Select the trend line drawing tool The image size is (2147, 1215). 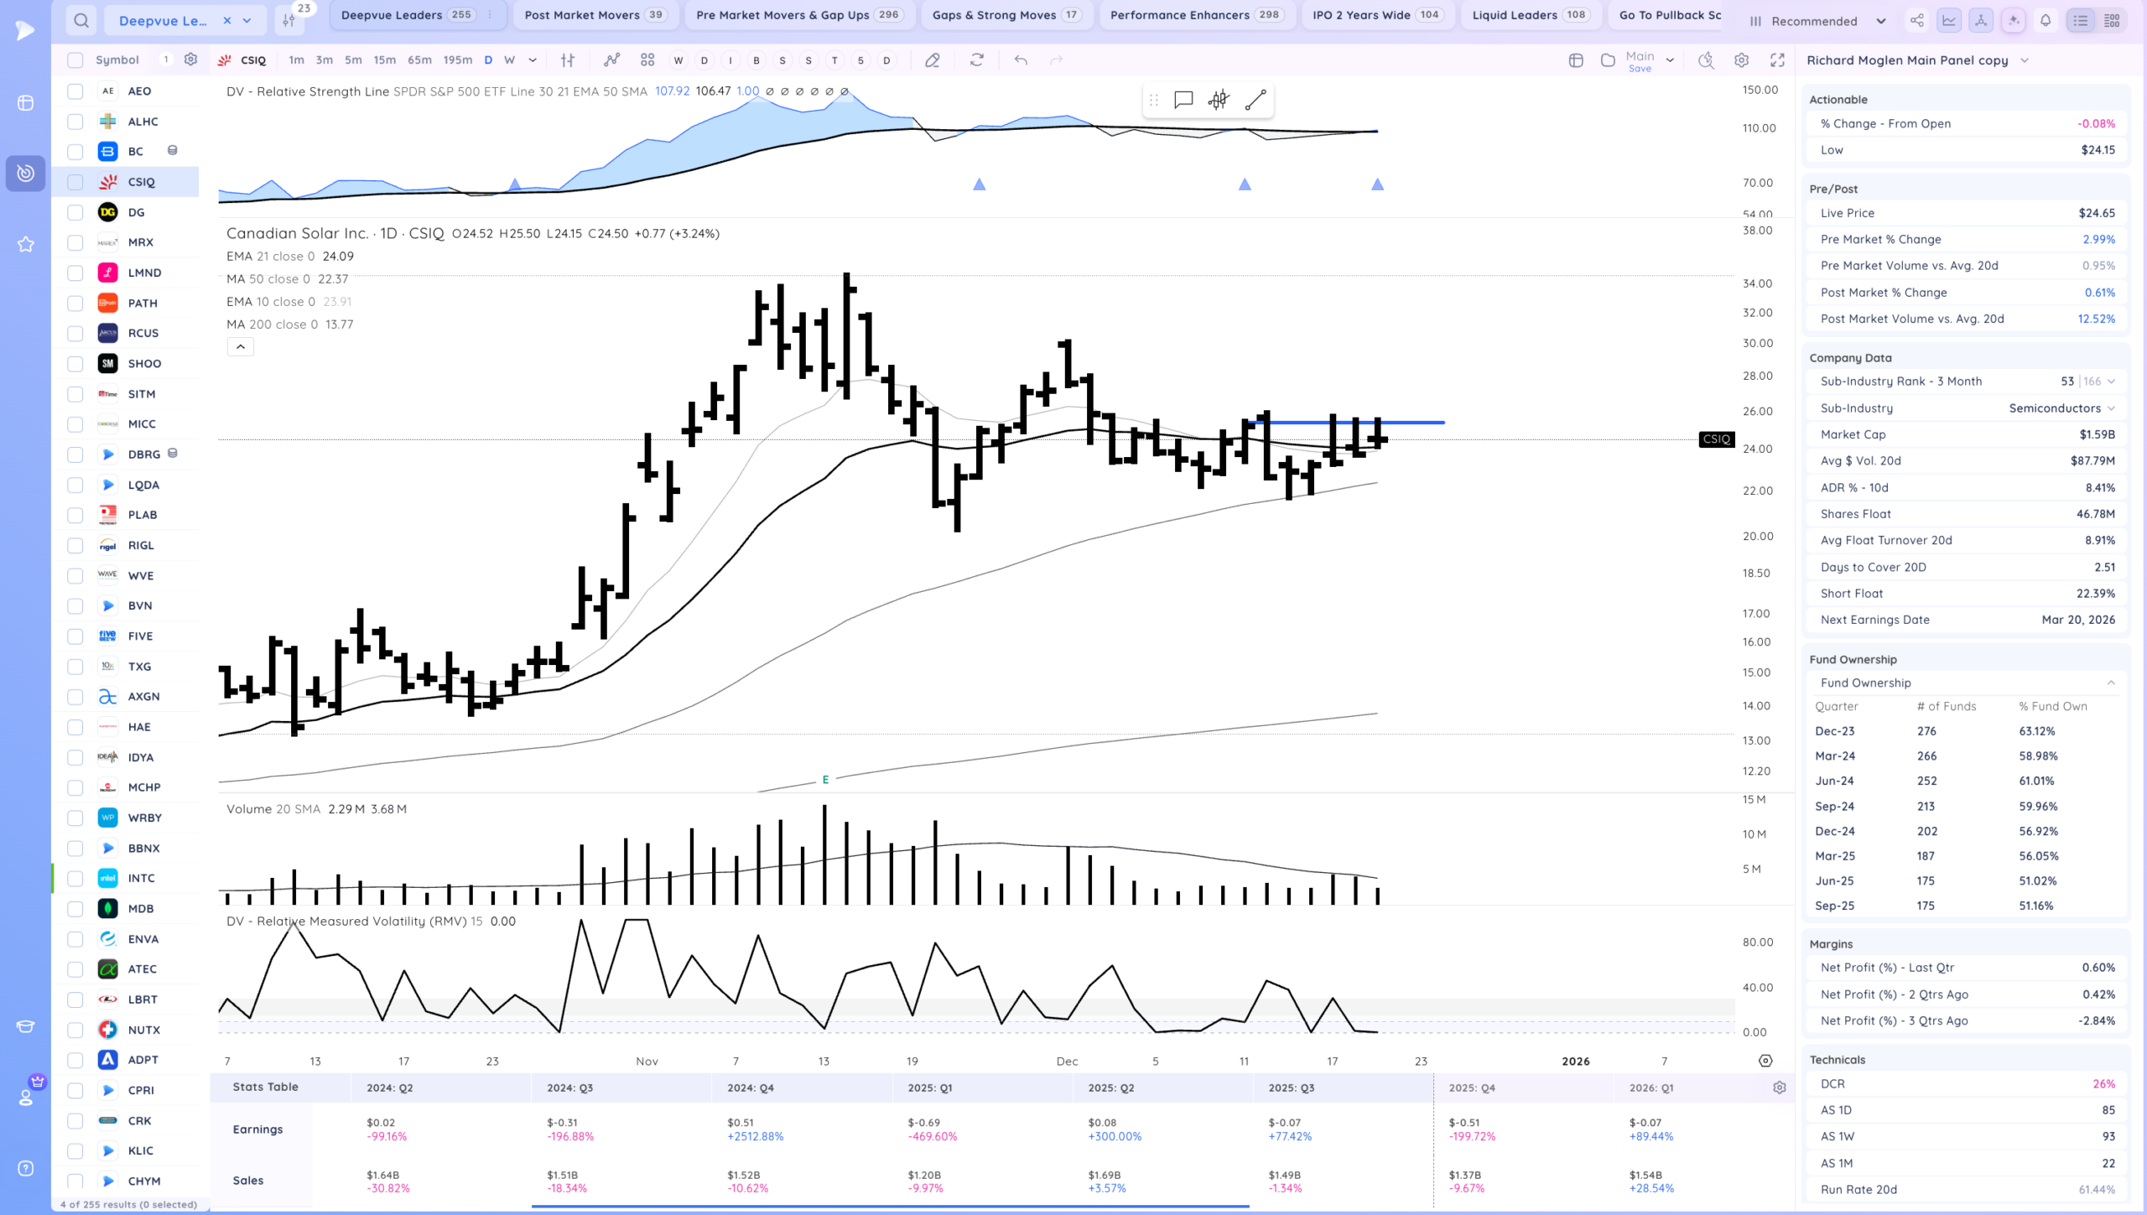[1255, 101]
